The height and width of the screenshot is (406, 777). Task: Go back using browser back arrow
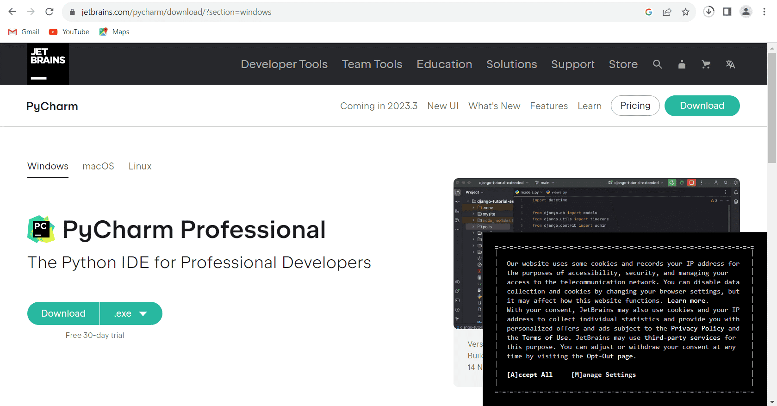12,12
